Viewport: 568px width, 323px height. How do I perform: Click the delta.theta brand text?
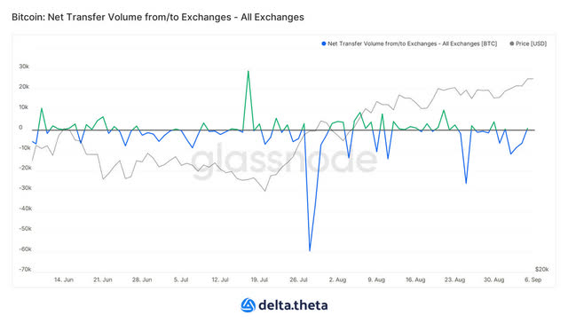pyautogui.click(x=293, y=305)
